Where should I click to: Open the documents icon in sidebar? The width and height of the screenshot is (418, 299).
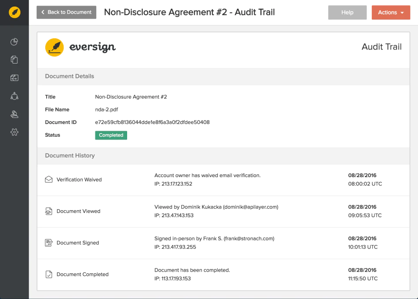click(x=14, y=60)
